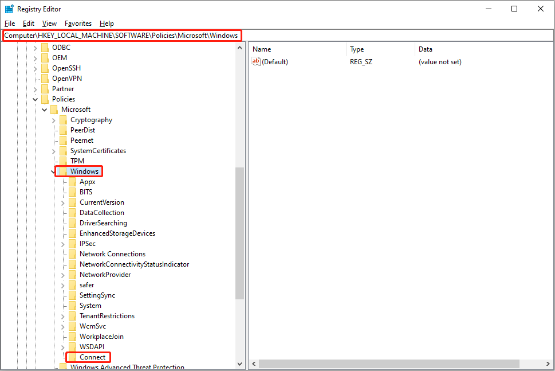Click the Appx folder icon
This screenshot has height=371, width=555.
coord(73,181)
